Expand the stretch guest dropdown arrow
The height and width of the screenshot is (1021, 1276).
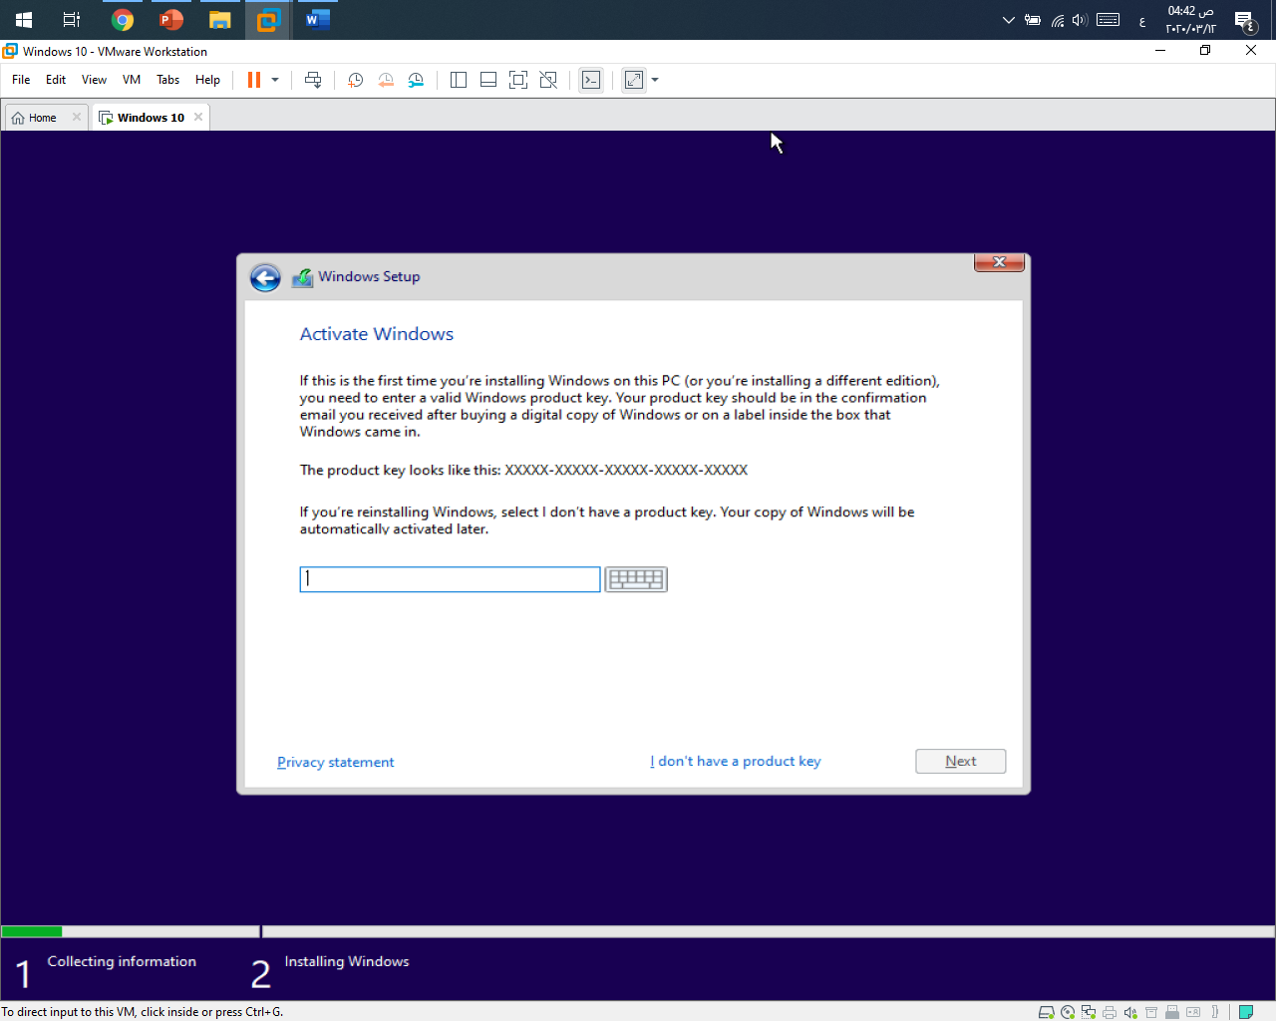[x=655, y=80]
